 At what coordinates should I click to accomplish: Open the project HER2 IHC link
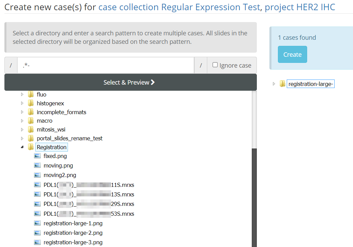(x=300, y=7)
